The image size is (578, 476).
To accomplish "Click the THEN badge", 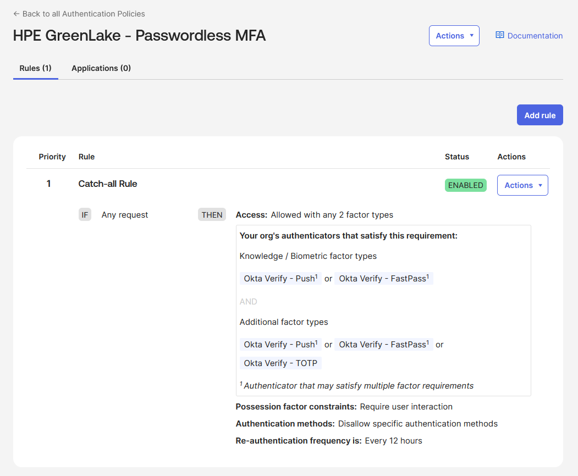I will point(212,215).
